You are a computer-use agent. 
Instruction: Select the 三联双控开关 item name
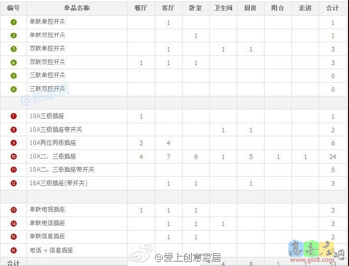[x=47, y=89]
